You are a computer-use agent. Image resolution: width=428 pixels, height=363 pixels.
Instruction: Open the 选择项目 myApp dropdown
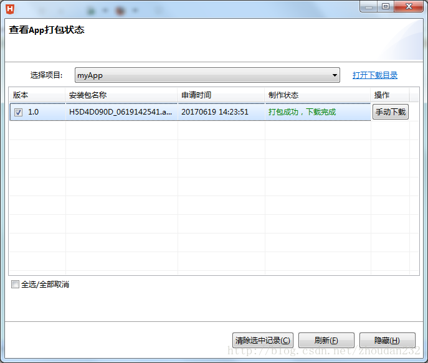coord(207,75)
